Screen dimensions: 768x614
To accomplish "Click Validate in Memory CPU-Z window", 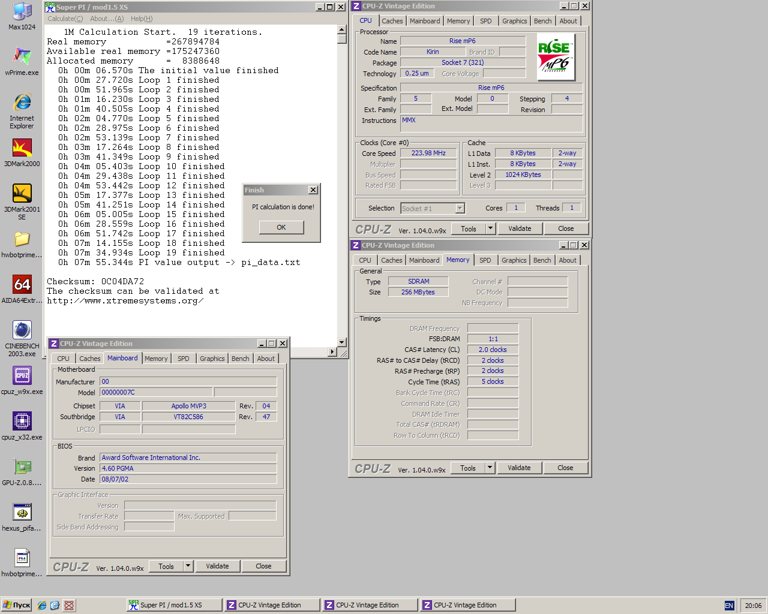I will pyautogui.click(x=519, y=468).
